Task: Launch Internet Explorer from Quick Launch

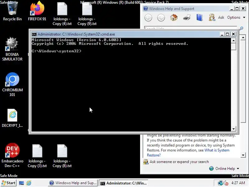Action: coord(29,183)
